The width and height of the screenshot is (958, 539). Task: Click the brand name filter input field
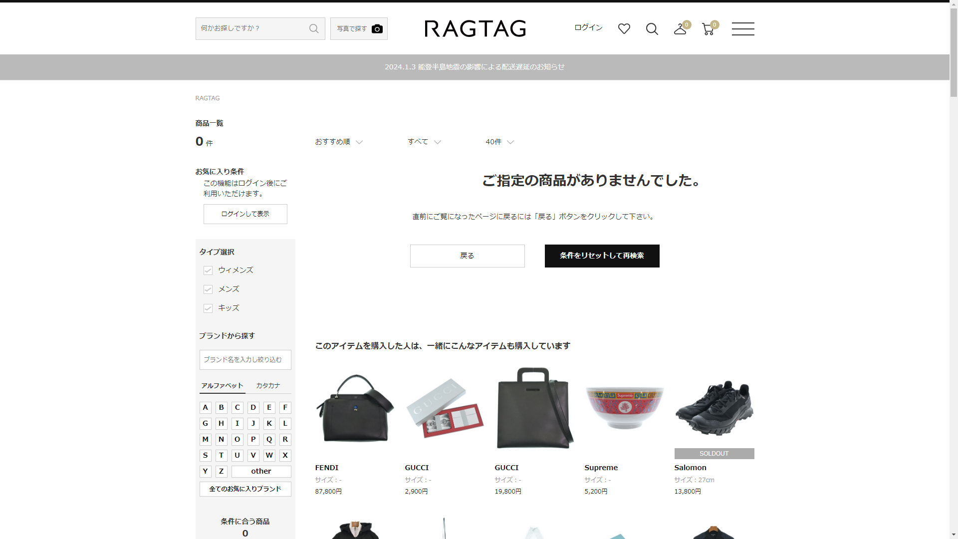pos(245,360)
